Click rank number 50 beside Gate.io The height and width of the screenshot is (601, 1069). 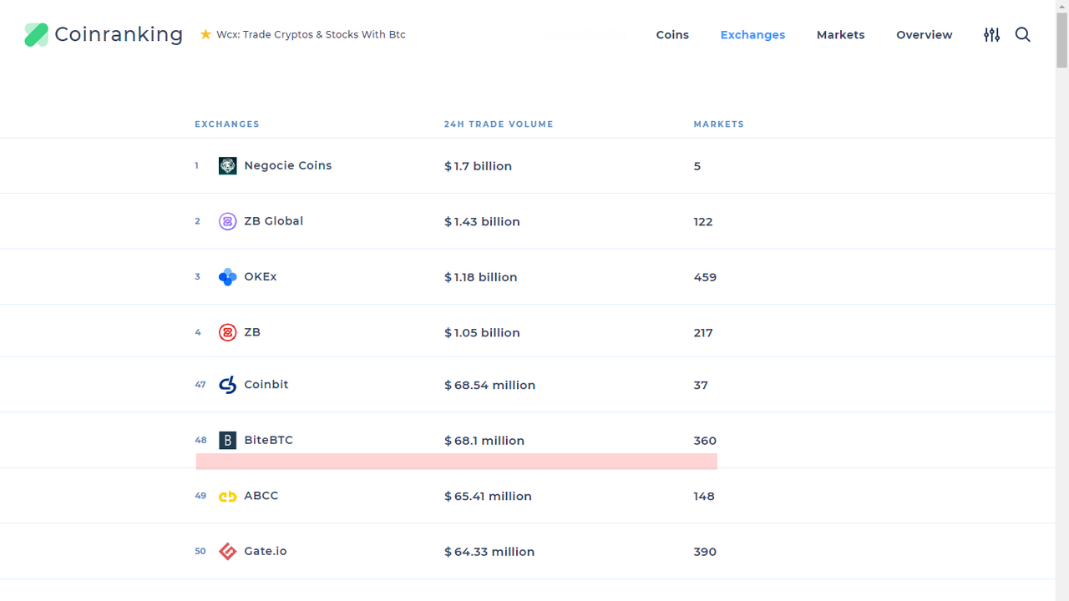[x=200, y=551]
